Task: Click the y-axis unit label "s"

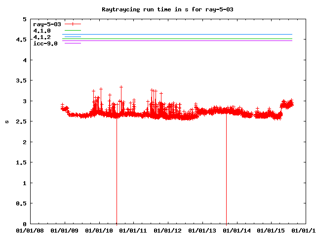Action: pyautogui.click(x=6, y=121)
